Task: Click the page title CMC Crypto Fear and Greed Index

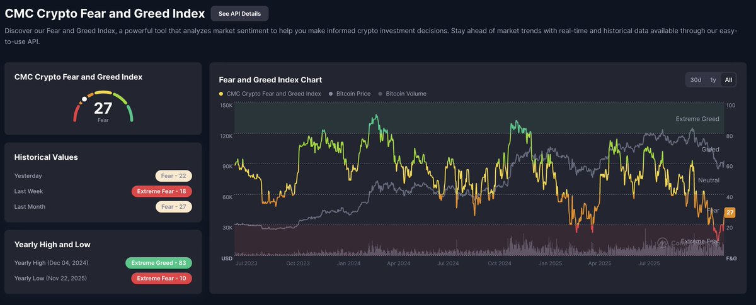Action: coord(105,13)
